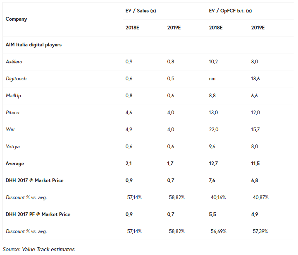This screenshot has width=298, height=255.
Task: Click the DHH 2017 PF @ Market Price label
Action: pyautogui.click(x=38, y=214)
